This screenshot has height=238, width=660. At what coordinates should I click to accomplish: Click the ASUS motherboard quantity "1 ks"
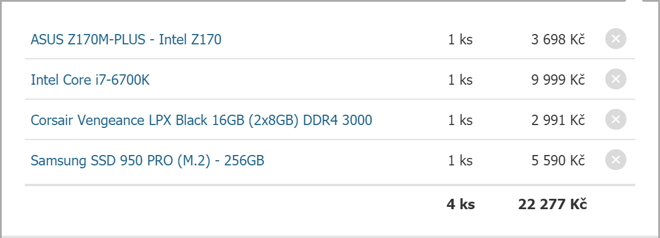coord(460,40)
